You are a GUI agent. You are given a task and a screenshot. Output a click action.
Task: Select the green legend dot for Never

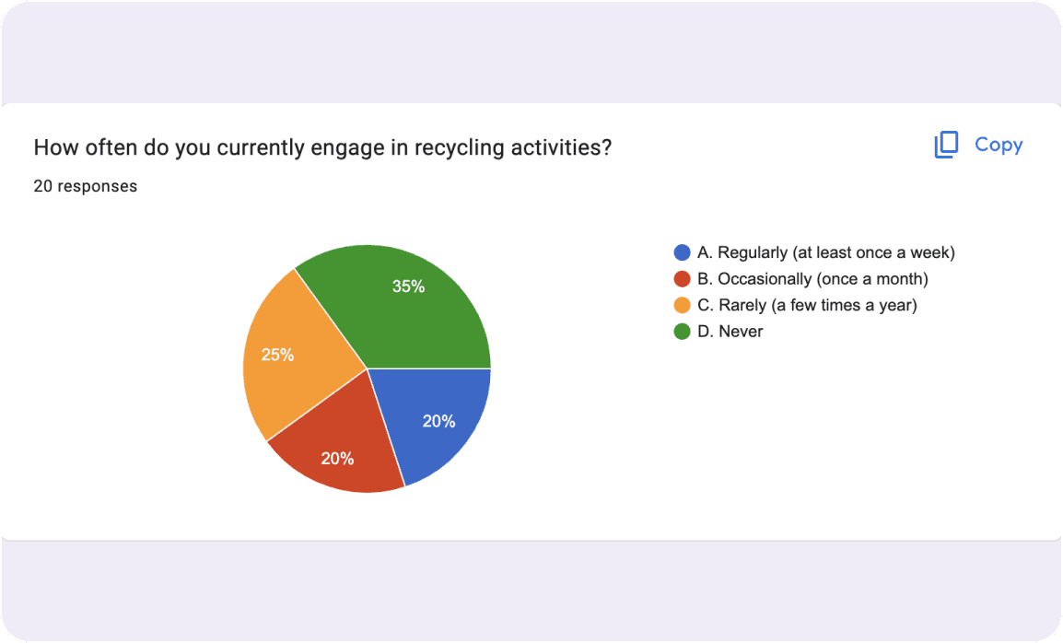(682, 332)
